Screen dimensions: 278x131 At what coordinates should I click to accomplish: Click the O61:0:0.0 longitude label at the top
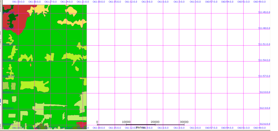tap(195, 2)
